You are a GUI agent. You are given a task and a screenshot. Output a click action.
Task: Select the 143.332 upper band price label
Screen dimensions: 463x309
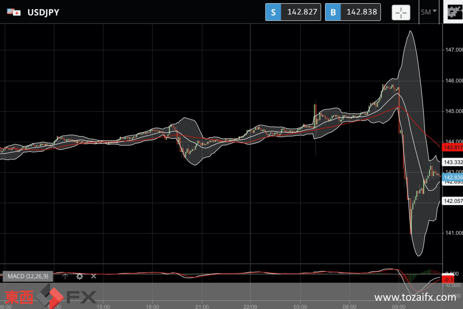pyautogui.click(x=453, y=162)
